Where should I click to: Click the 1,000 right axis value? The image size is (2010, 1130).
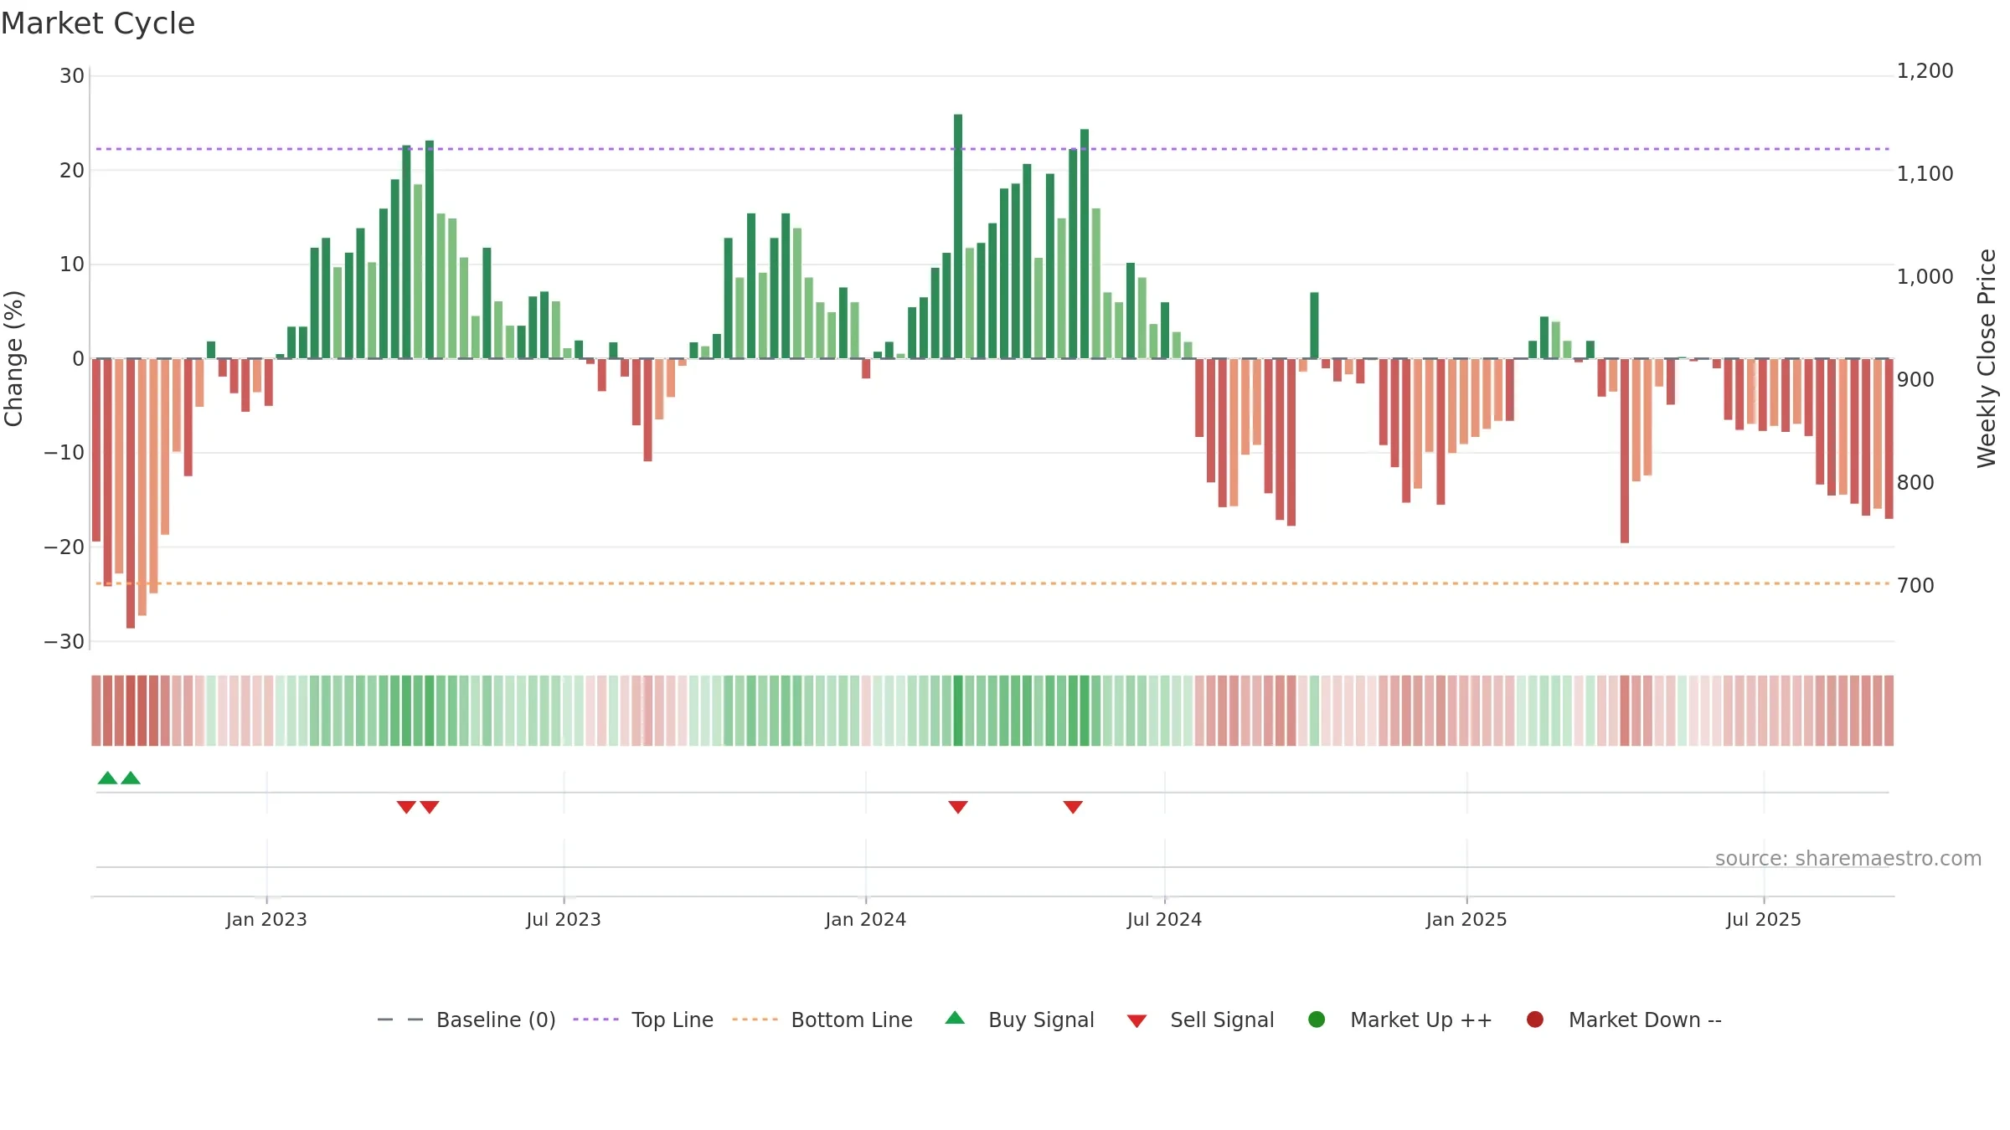(1925, 277)
